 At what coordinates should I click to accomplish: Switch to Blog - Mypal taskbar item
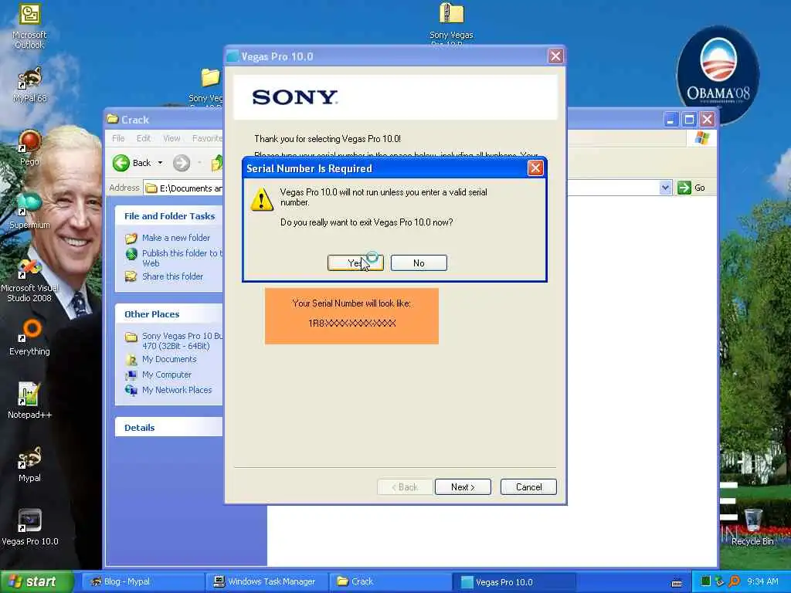pyautogui.click(x=142, y=581)
